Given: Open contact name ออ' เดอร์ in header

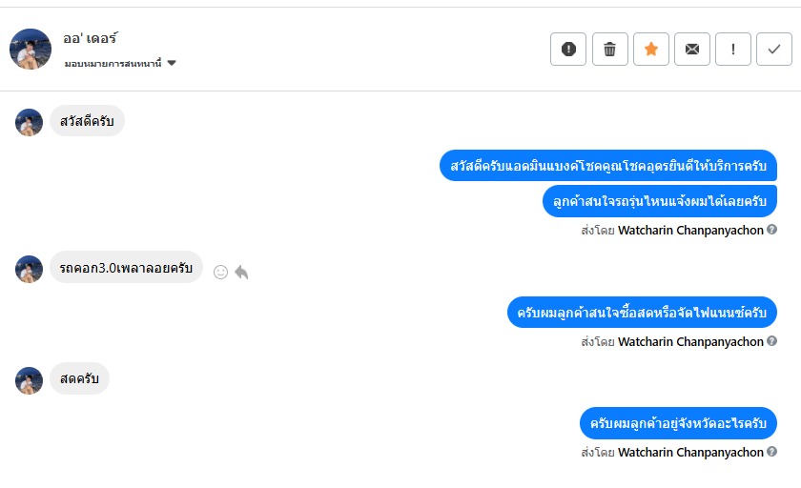Looking at the screenshot, I should [x=91, y=39].
